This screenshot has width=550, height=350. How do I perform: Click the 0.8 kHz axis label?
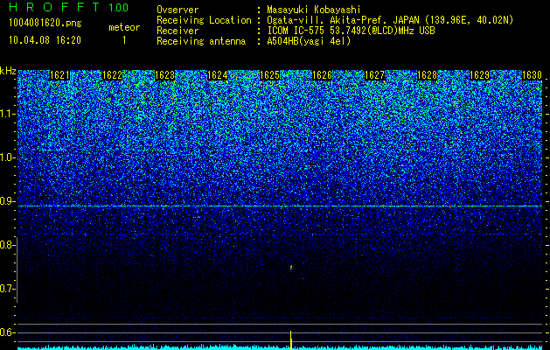click(x=8, y=245)
